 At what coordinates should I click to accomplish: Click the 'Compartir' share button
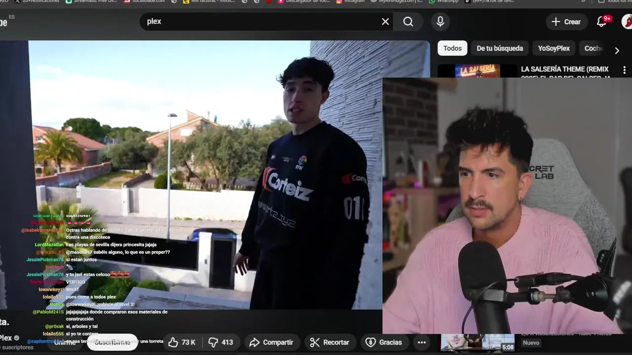272,342
